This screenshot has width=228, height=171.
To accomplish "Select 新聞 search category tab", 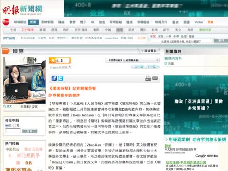I will point(153,36).
